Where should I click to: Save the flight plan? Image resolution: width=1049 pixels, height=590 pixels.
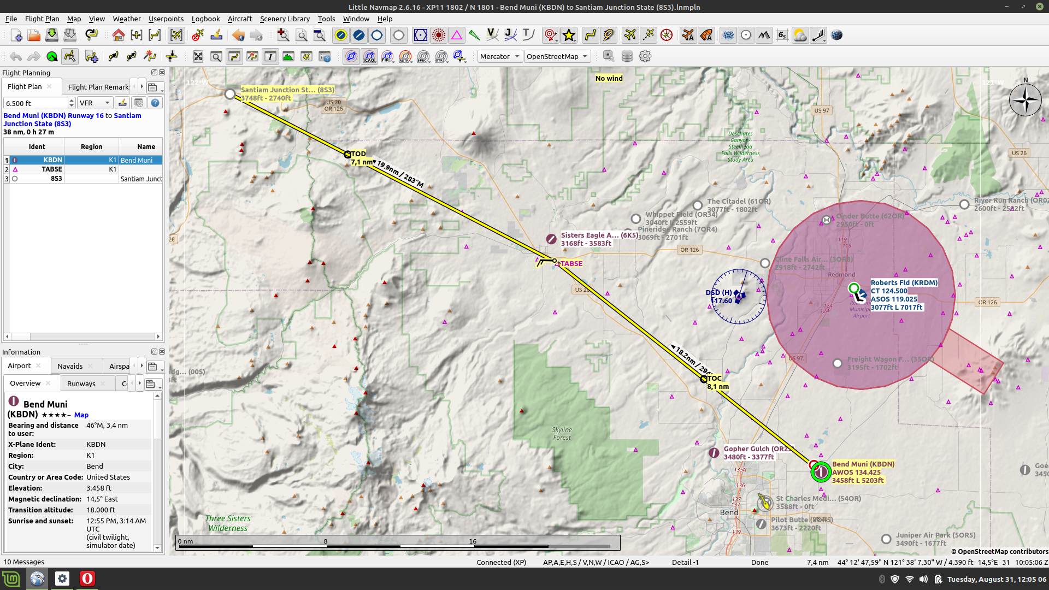point(52,36)
